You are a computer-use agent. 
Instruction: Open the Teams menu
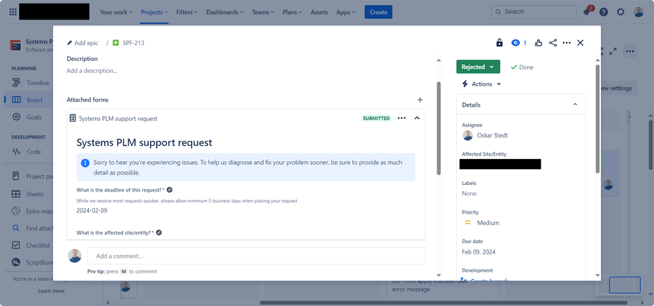pos(263,12)
